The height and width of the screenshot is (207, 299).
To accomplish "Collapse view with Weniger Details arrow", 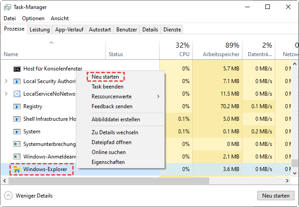I will [8, 196].
